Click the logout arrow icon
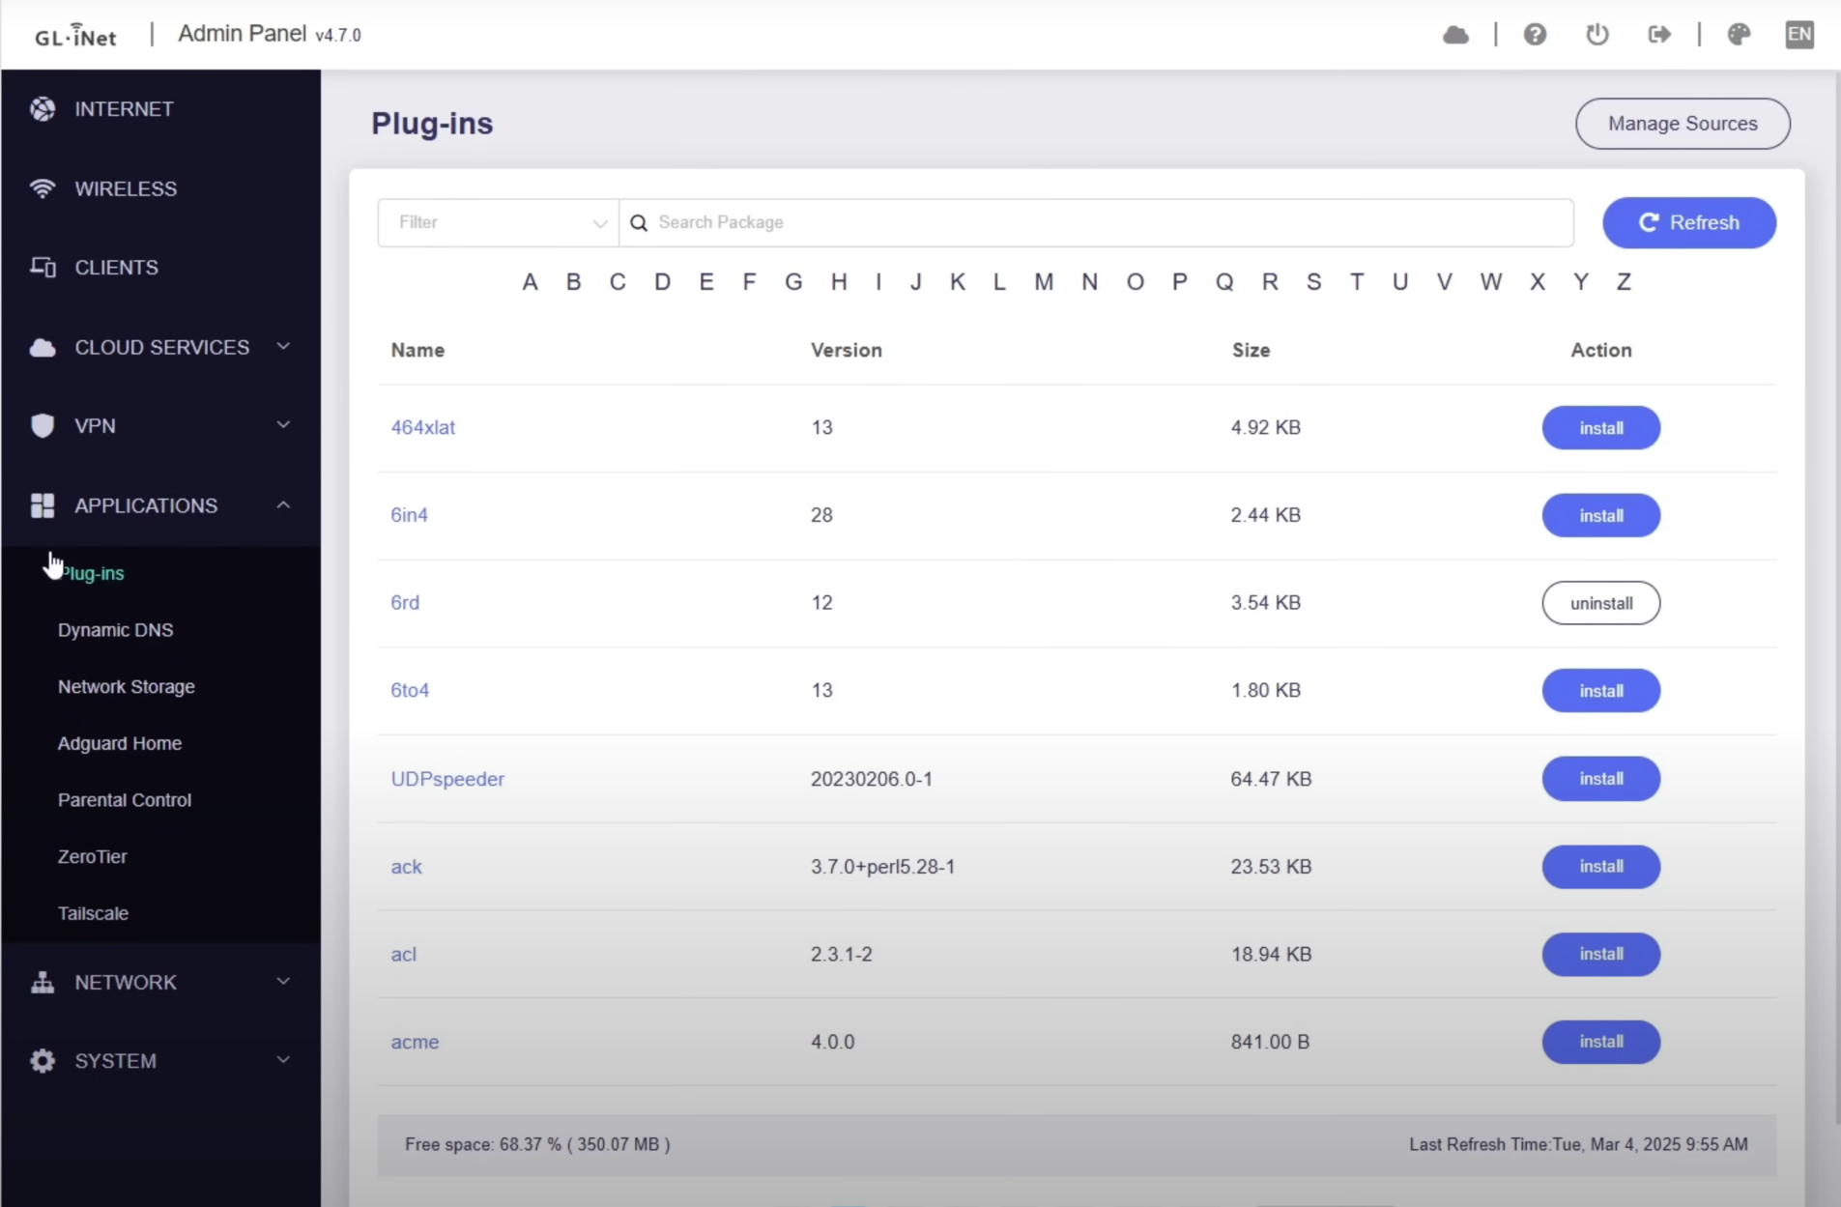Image resolution: width=1841 pixels, height=1207 pixels. (x=1659, y=35)
